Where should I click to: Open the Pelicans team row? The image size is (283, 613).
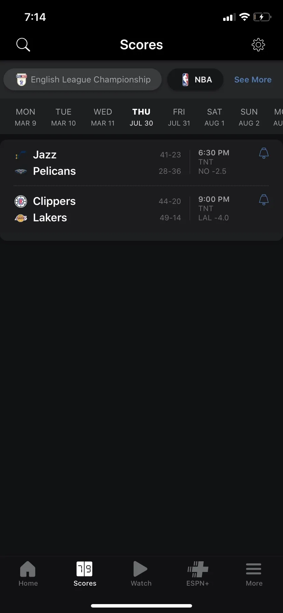point(55,171)
